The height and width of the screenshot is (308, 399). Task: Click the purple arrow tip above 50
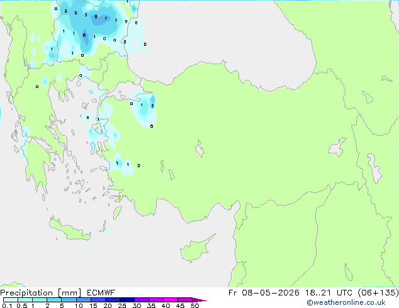199,300
